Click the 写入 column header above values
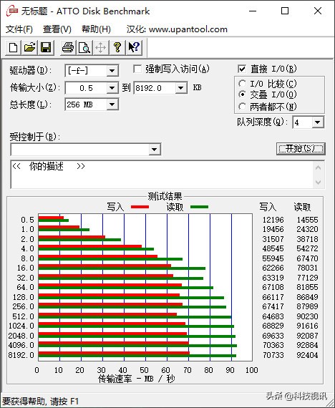The height and width of the screenshot is (408, 335). pyautogui.click(x=268, y=207)
